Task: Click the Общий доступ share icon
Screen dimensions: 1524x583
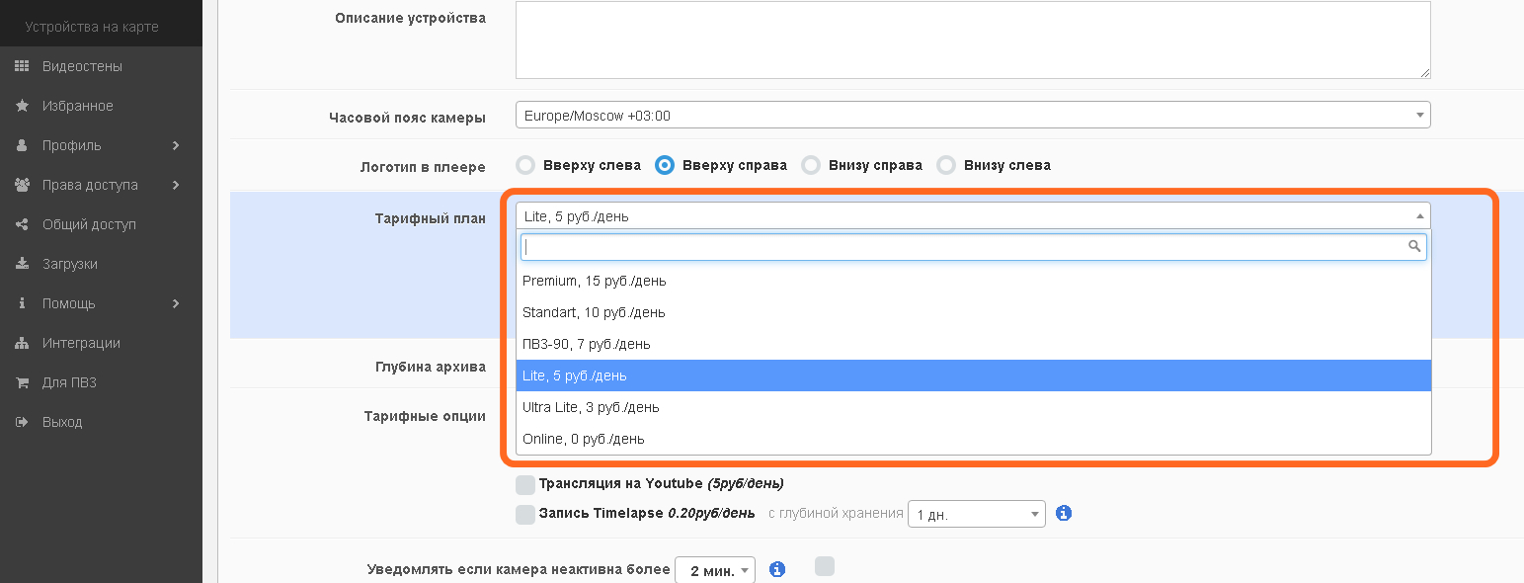Action: coord(22,224)
